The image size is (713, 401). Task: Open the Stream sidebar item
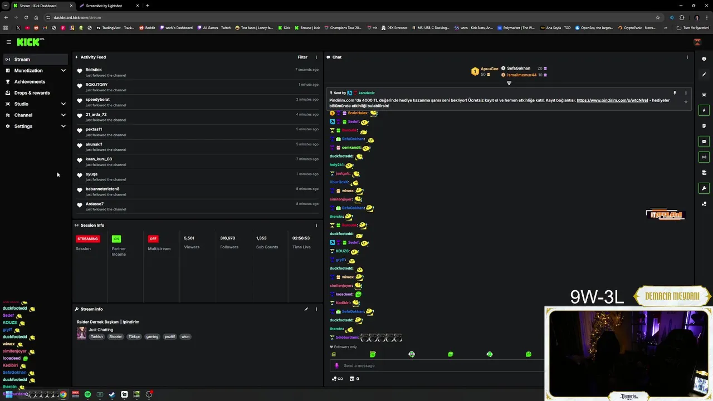pyautogui.click(x=36, y=60)
